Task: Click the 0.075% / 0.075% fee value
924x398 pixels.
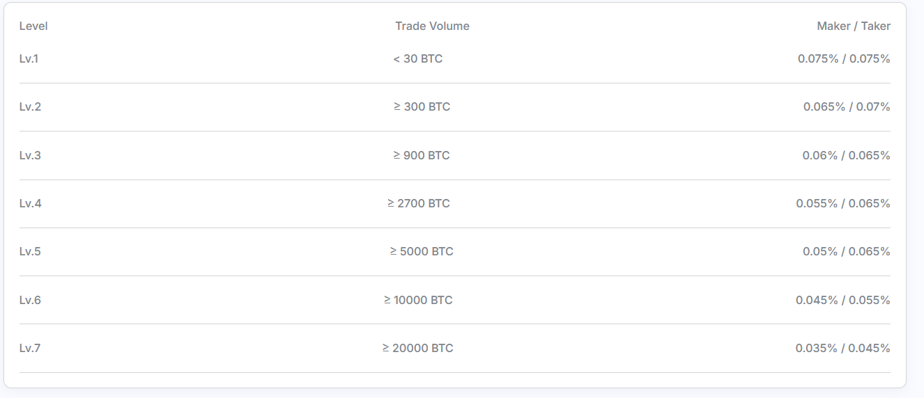Action: [x=844, y=58]
